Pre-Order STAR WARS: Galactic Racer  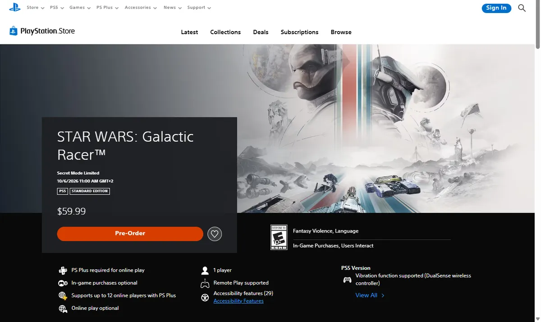[x=130, y=233]
